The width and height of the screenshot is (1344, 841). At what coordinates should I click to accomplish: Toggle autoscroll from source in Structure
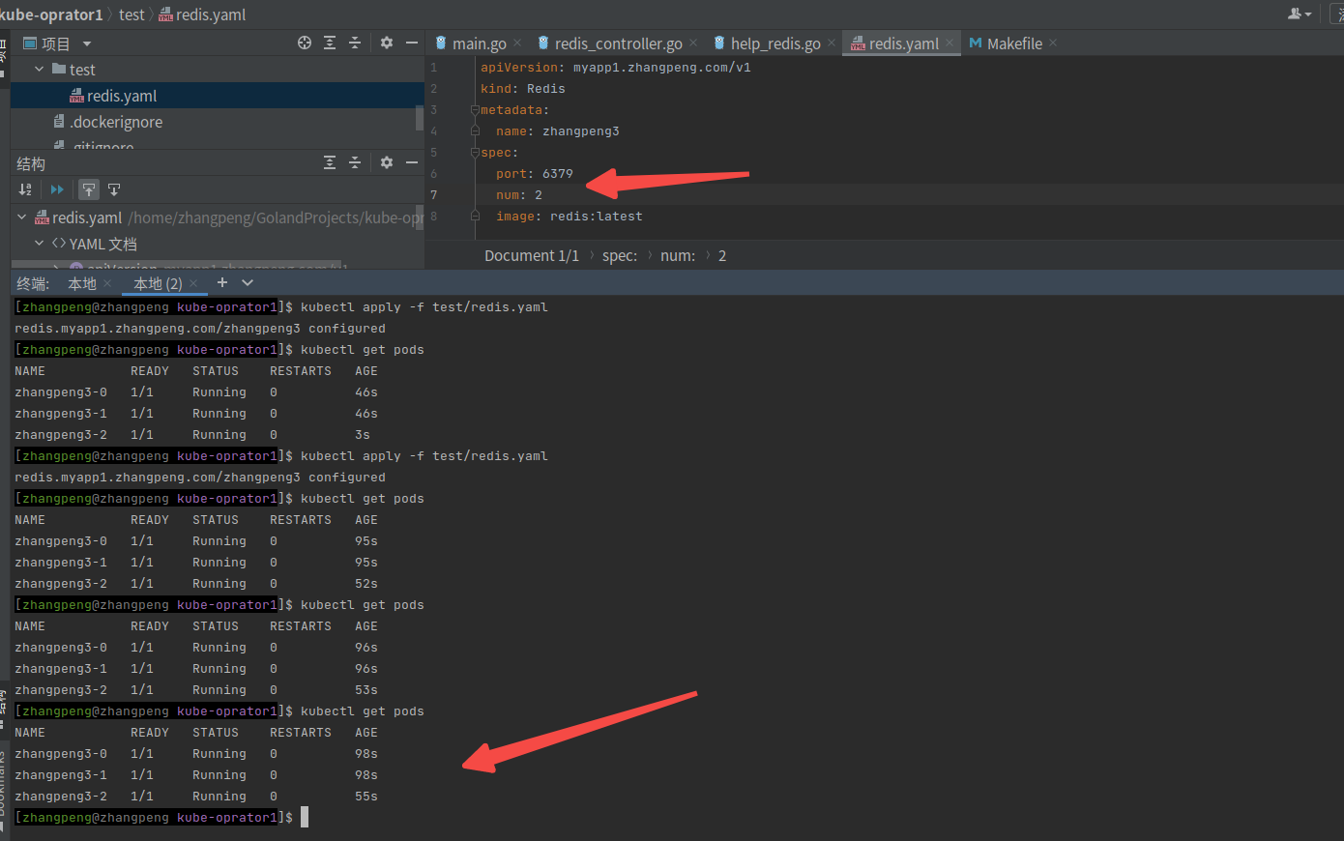(114, 189)
